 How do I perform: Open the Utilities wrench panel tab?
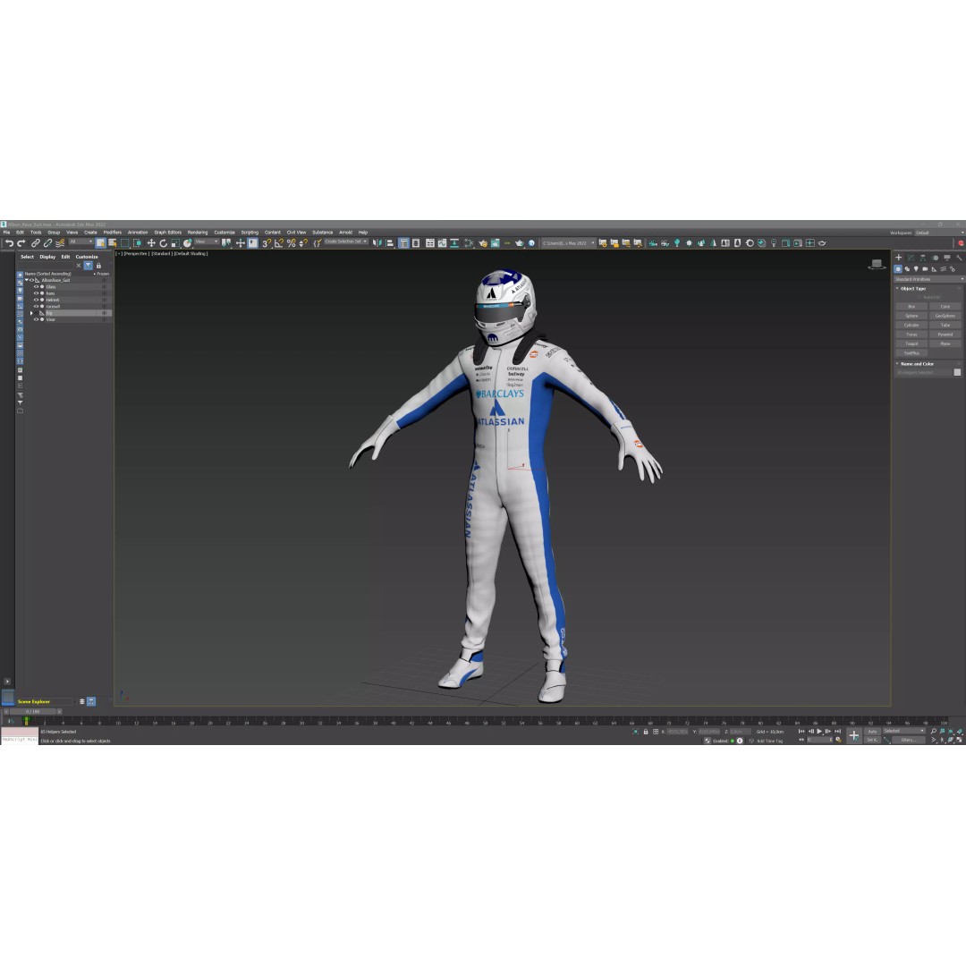tap(959, 258)
